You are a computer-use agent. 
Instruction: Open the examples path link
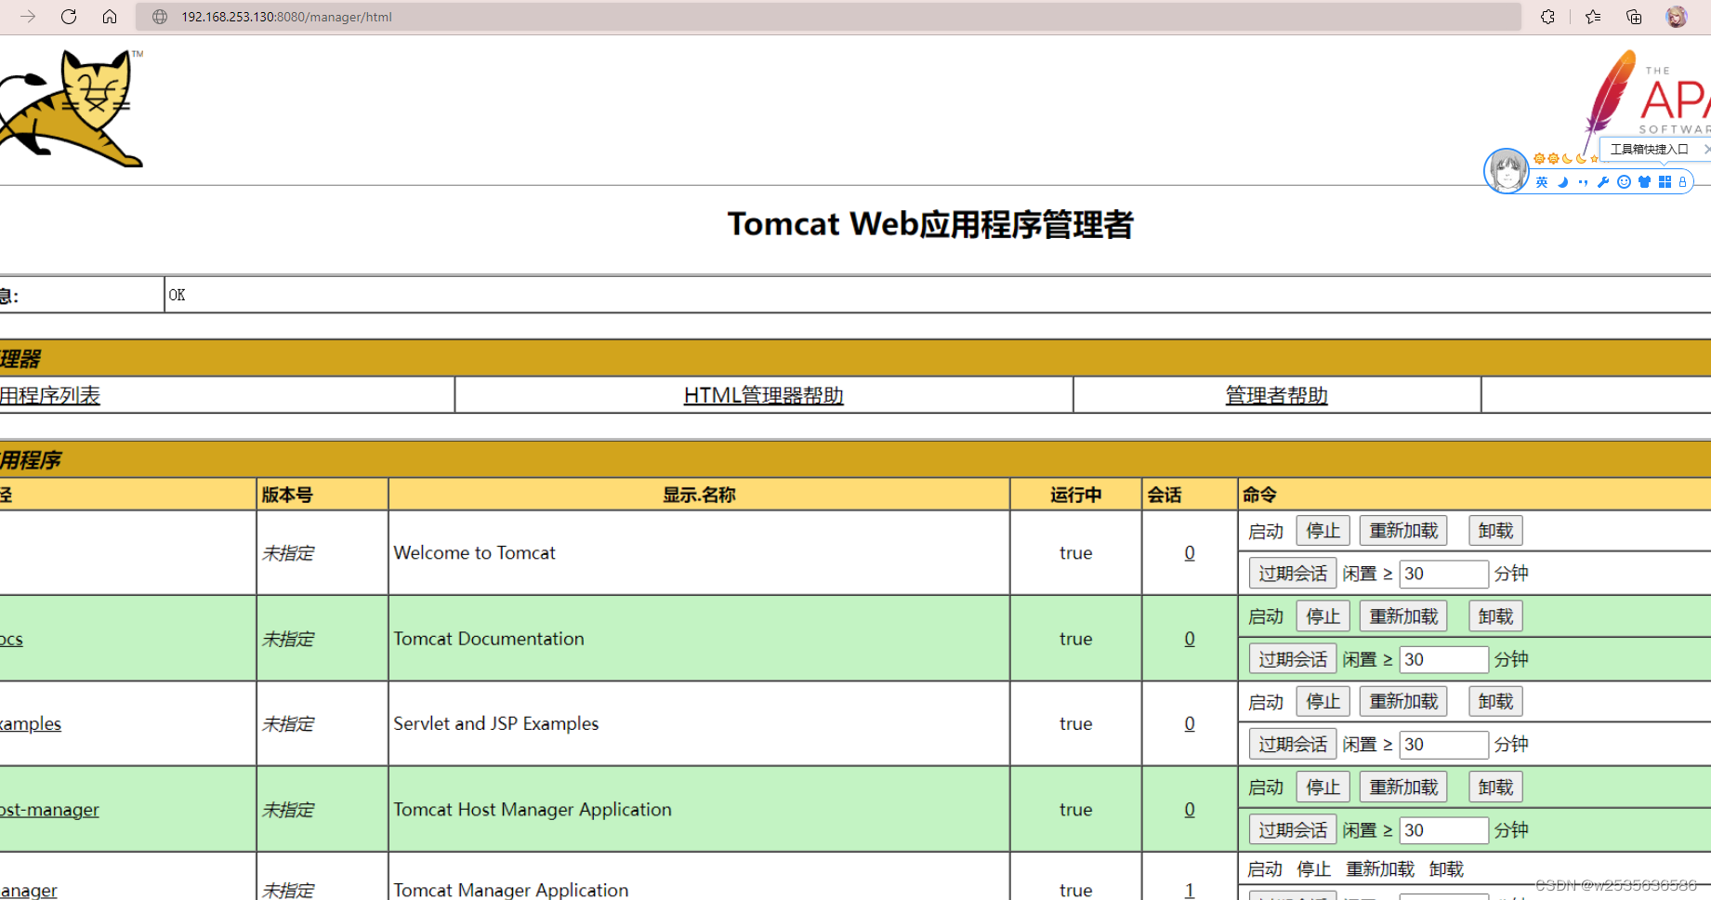[31, 723]
